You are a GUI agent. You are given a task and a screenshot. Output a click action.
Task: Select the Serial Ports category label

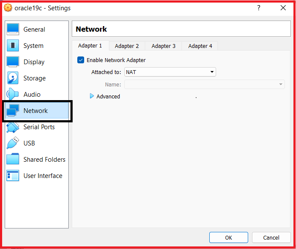point(39,127)
